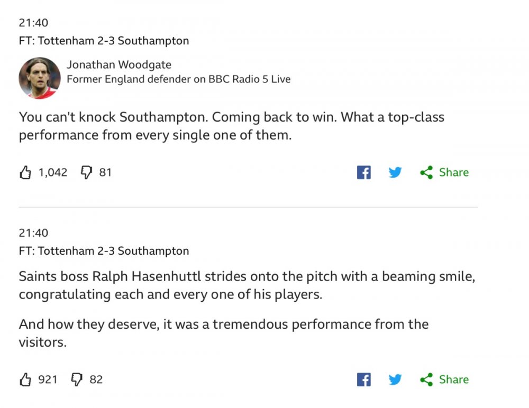The width and height of the screenshot is (529, 408).
Task: Click the second 21:40 timestamp
Action: (33, 233)
